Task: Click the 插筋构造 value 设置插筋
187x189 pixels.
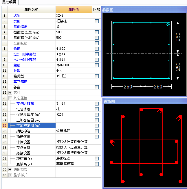Action: pos(63,131)
